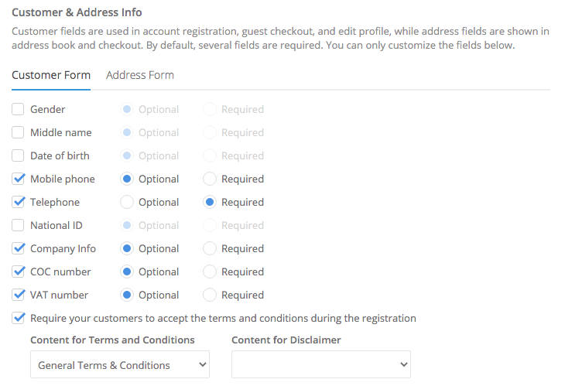Viewport: 565px width, 386px height.
Task: Uncheck the Company Info checkbox
Action: [x=19, y=249]
